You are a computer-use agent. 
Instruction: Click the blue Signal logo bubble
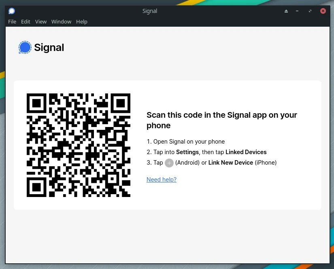(25, 47)
